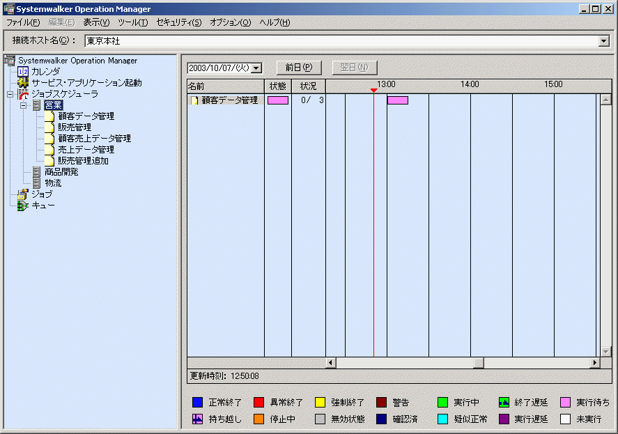
Task: Click the pink 実行待ち bar at 13:00
Action: (398, 100)
